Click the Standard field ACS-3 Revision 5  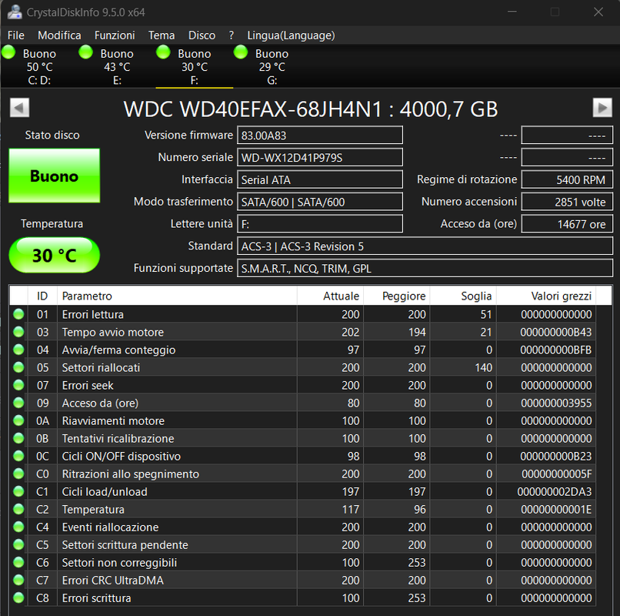pyautogui.click(x=425, y=246)
